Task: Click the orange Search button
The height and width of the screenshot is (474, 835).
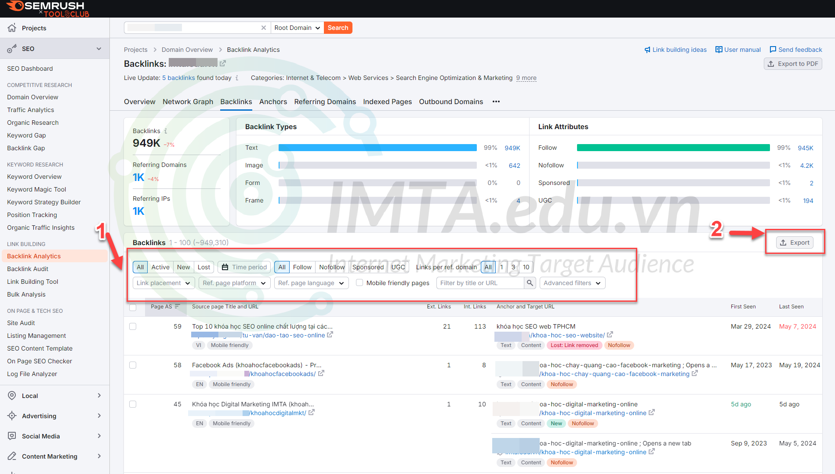Action: pos(338,28)
